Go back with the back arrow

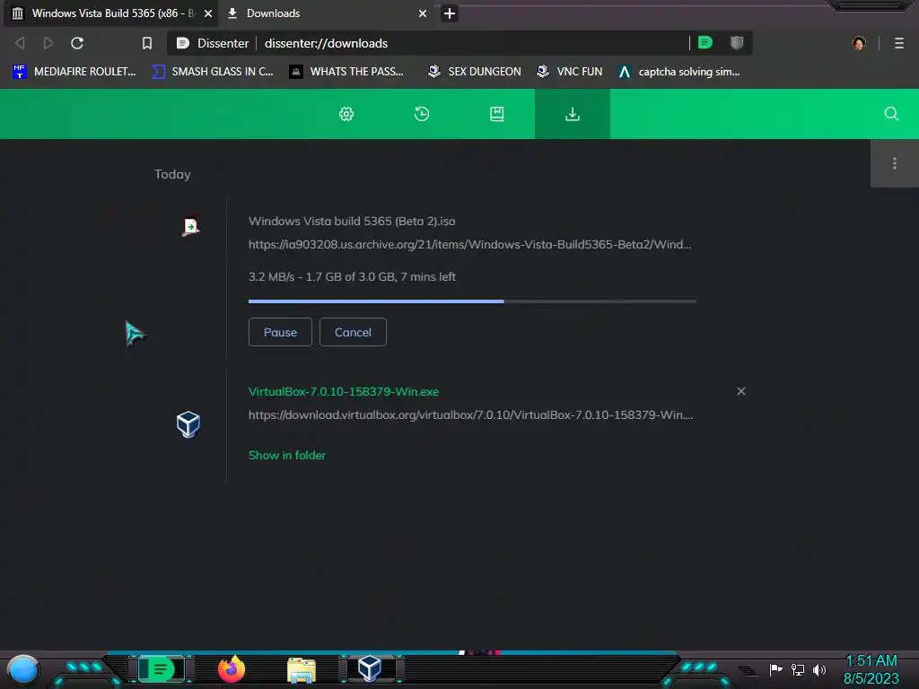pos(20,43)
